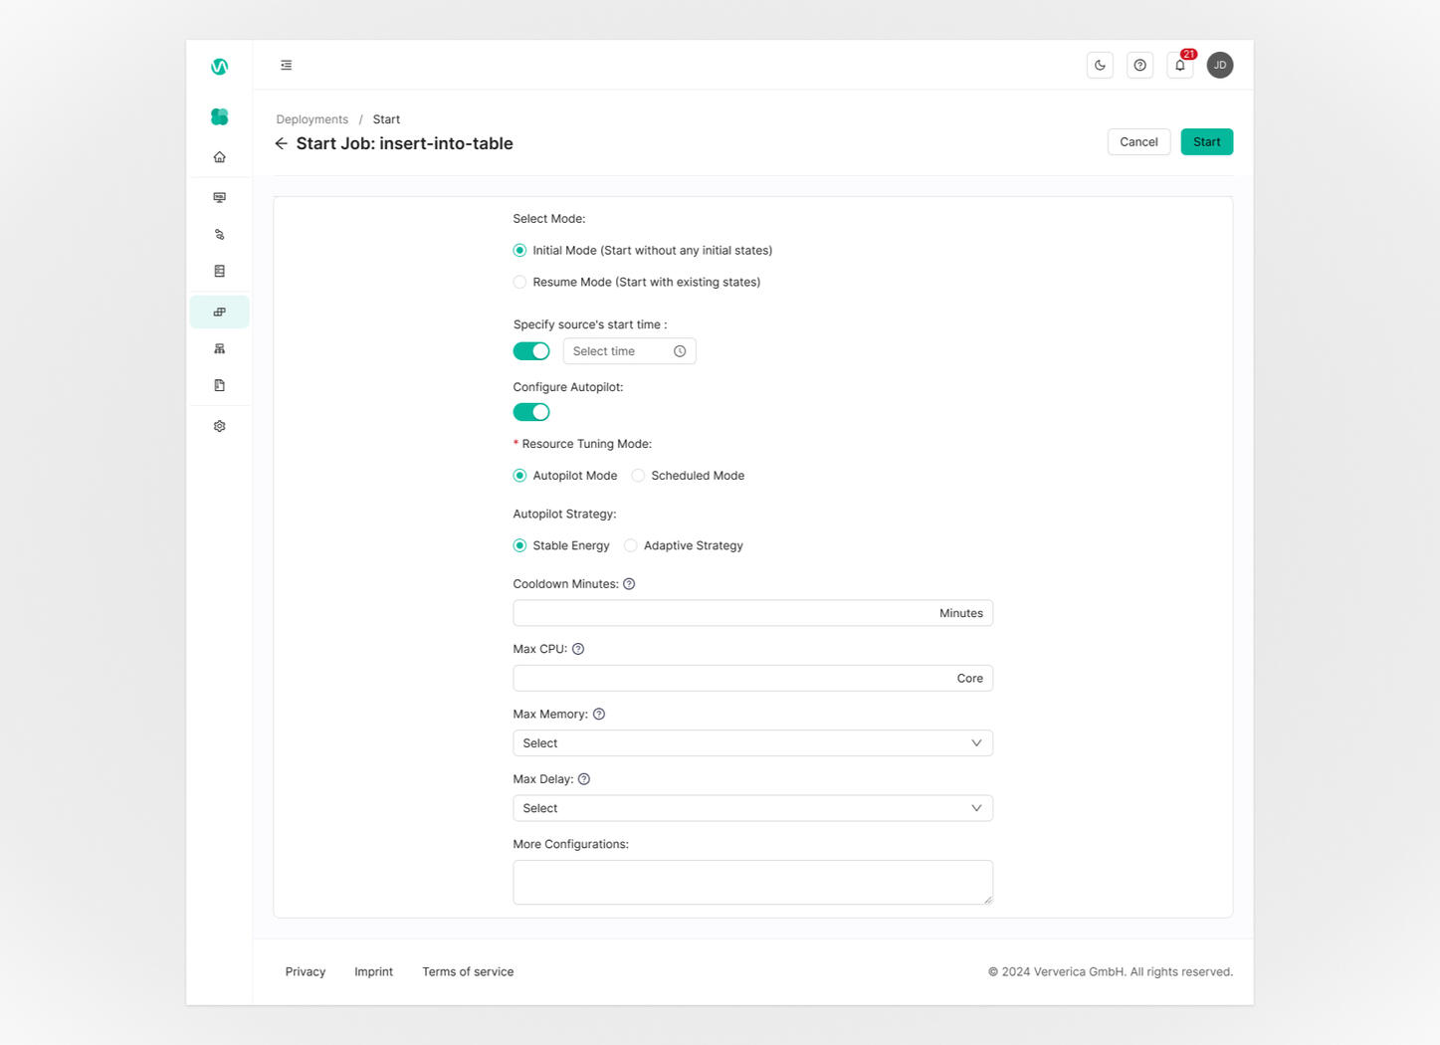Viewport: 1440px width, 1045px height.
Task: Show the Cooldown Minutes help tooltip icon
Action: click(629, 584)
